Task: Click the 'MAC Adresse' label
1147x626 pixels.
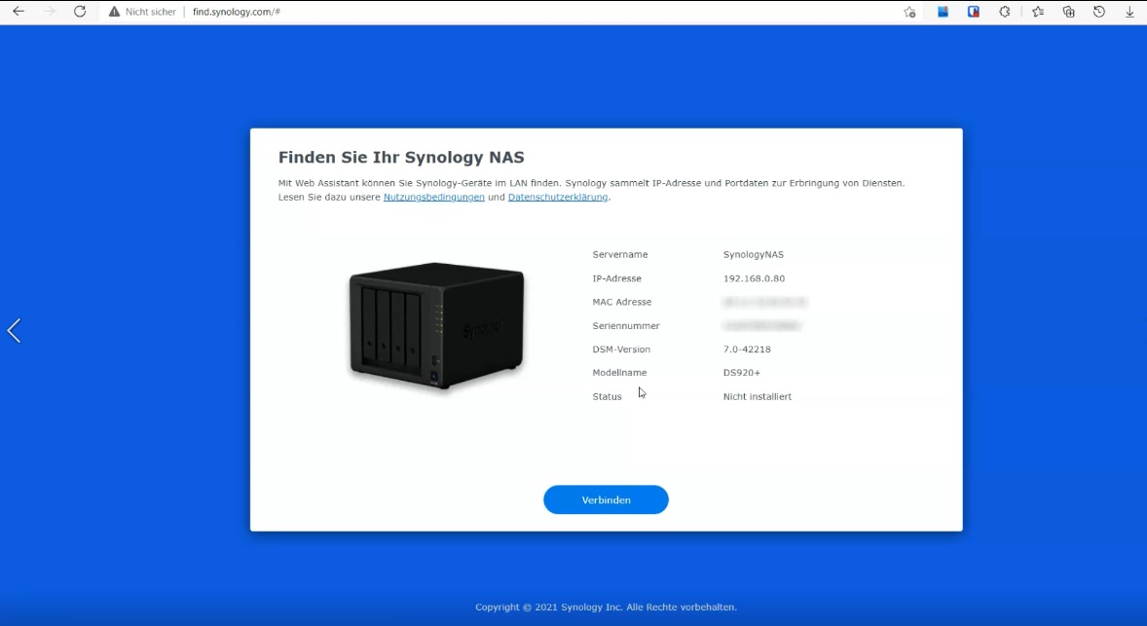Action: click(x=622, y=302)
